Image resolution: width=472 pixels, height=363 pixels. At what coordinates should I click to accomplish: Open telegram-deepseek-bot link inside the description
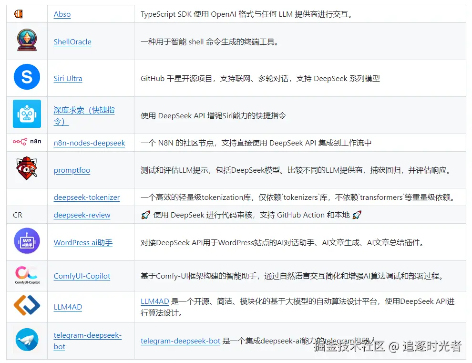[x=180, y=341]
